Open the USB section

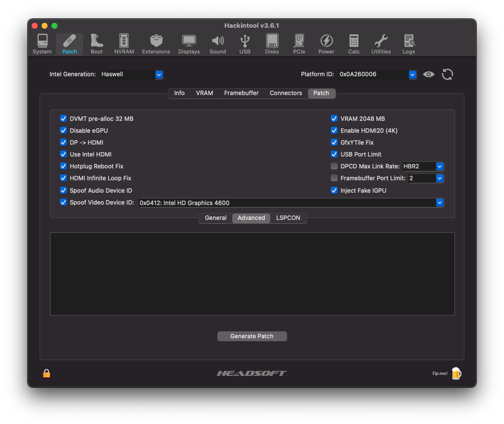(x=245, y=44)
